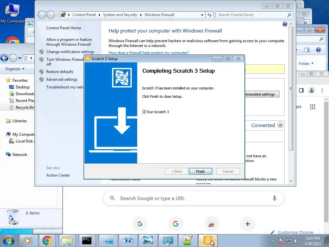The image size is (329, 247).
Task: Click the network status tray icon
Action: coord(289,241)
